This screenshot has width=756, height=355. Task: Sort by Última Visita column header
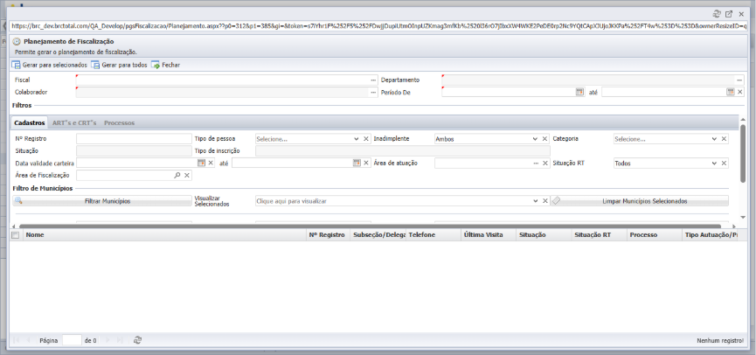point(489,235)
